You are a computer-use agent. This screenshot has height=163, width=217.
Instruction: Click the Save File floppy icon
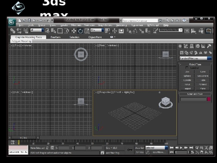pyautogui.click(x=29, y=20)
